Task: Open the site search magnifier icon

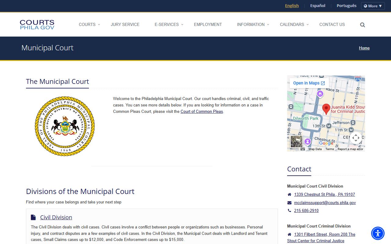Action: (x=363, y=25)
